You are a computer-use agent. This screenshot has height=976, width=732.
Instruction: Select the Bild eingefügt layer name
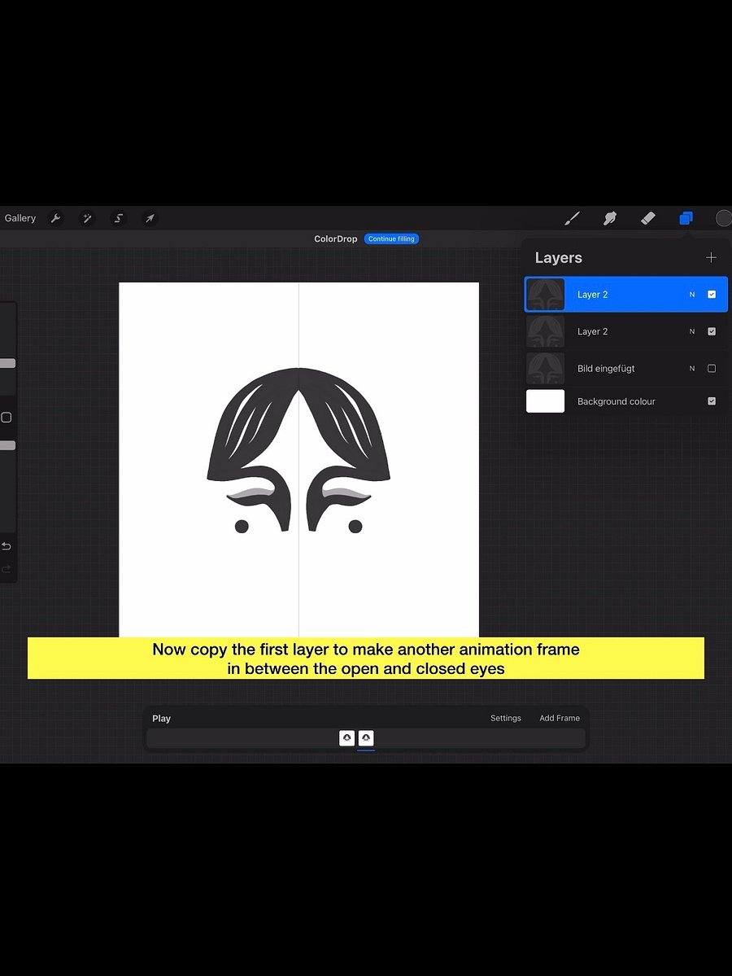(x=606, y=369)
